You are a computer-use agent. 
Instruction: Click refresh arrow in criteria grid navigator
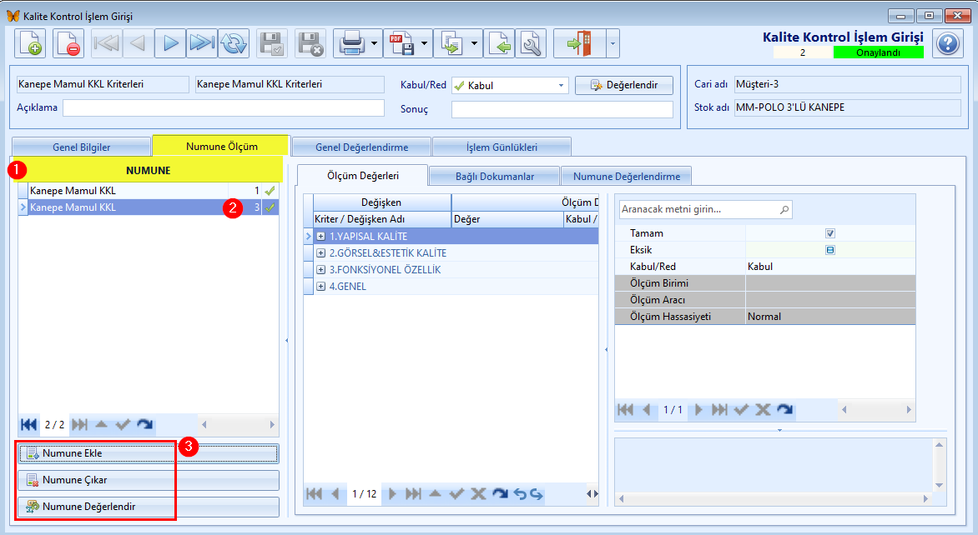pos(500,494)
